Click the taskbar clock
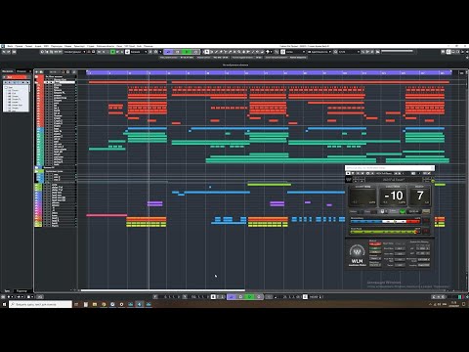Viewport: 469px width, 352px height. [x=453, y=304]
